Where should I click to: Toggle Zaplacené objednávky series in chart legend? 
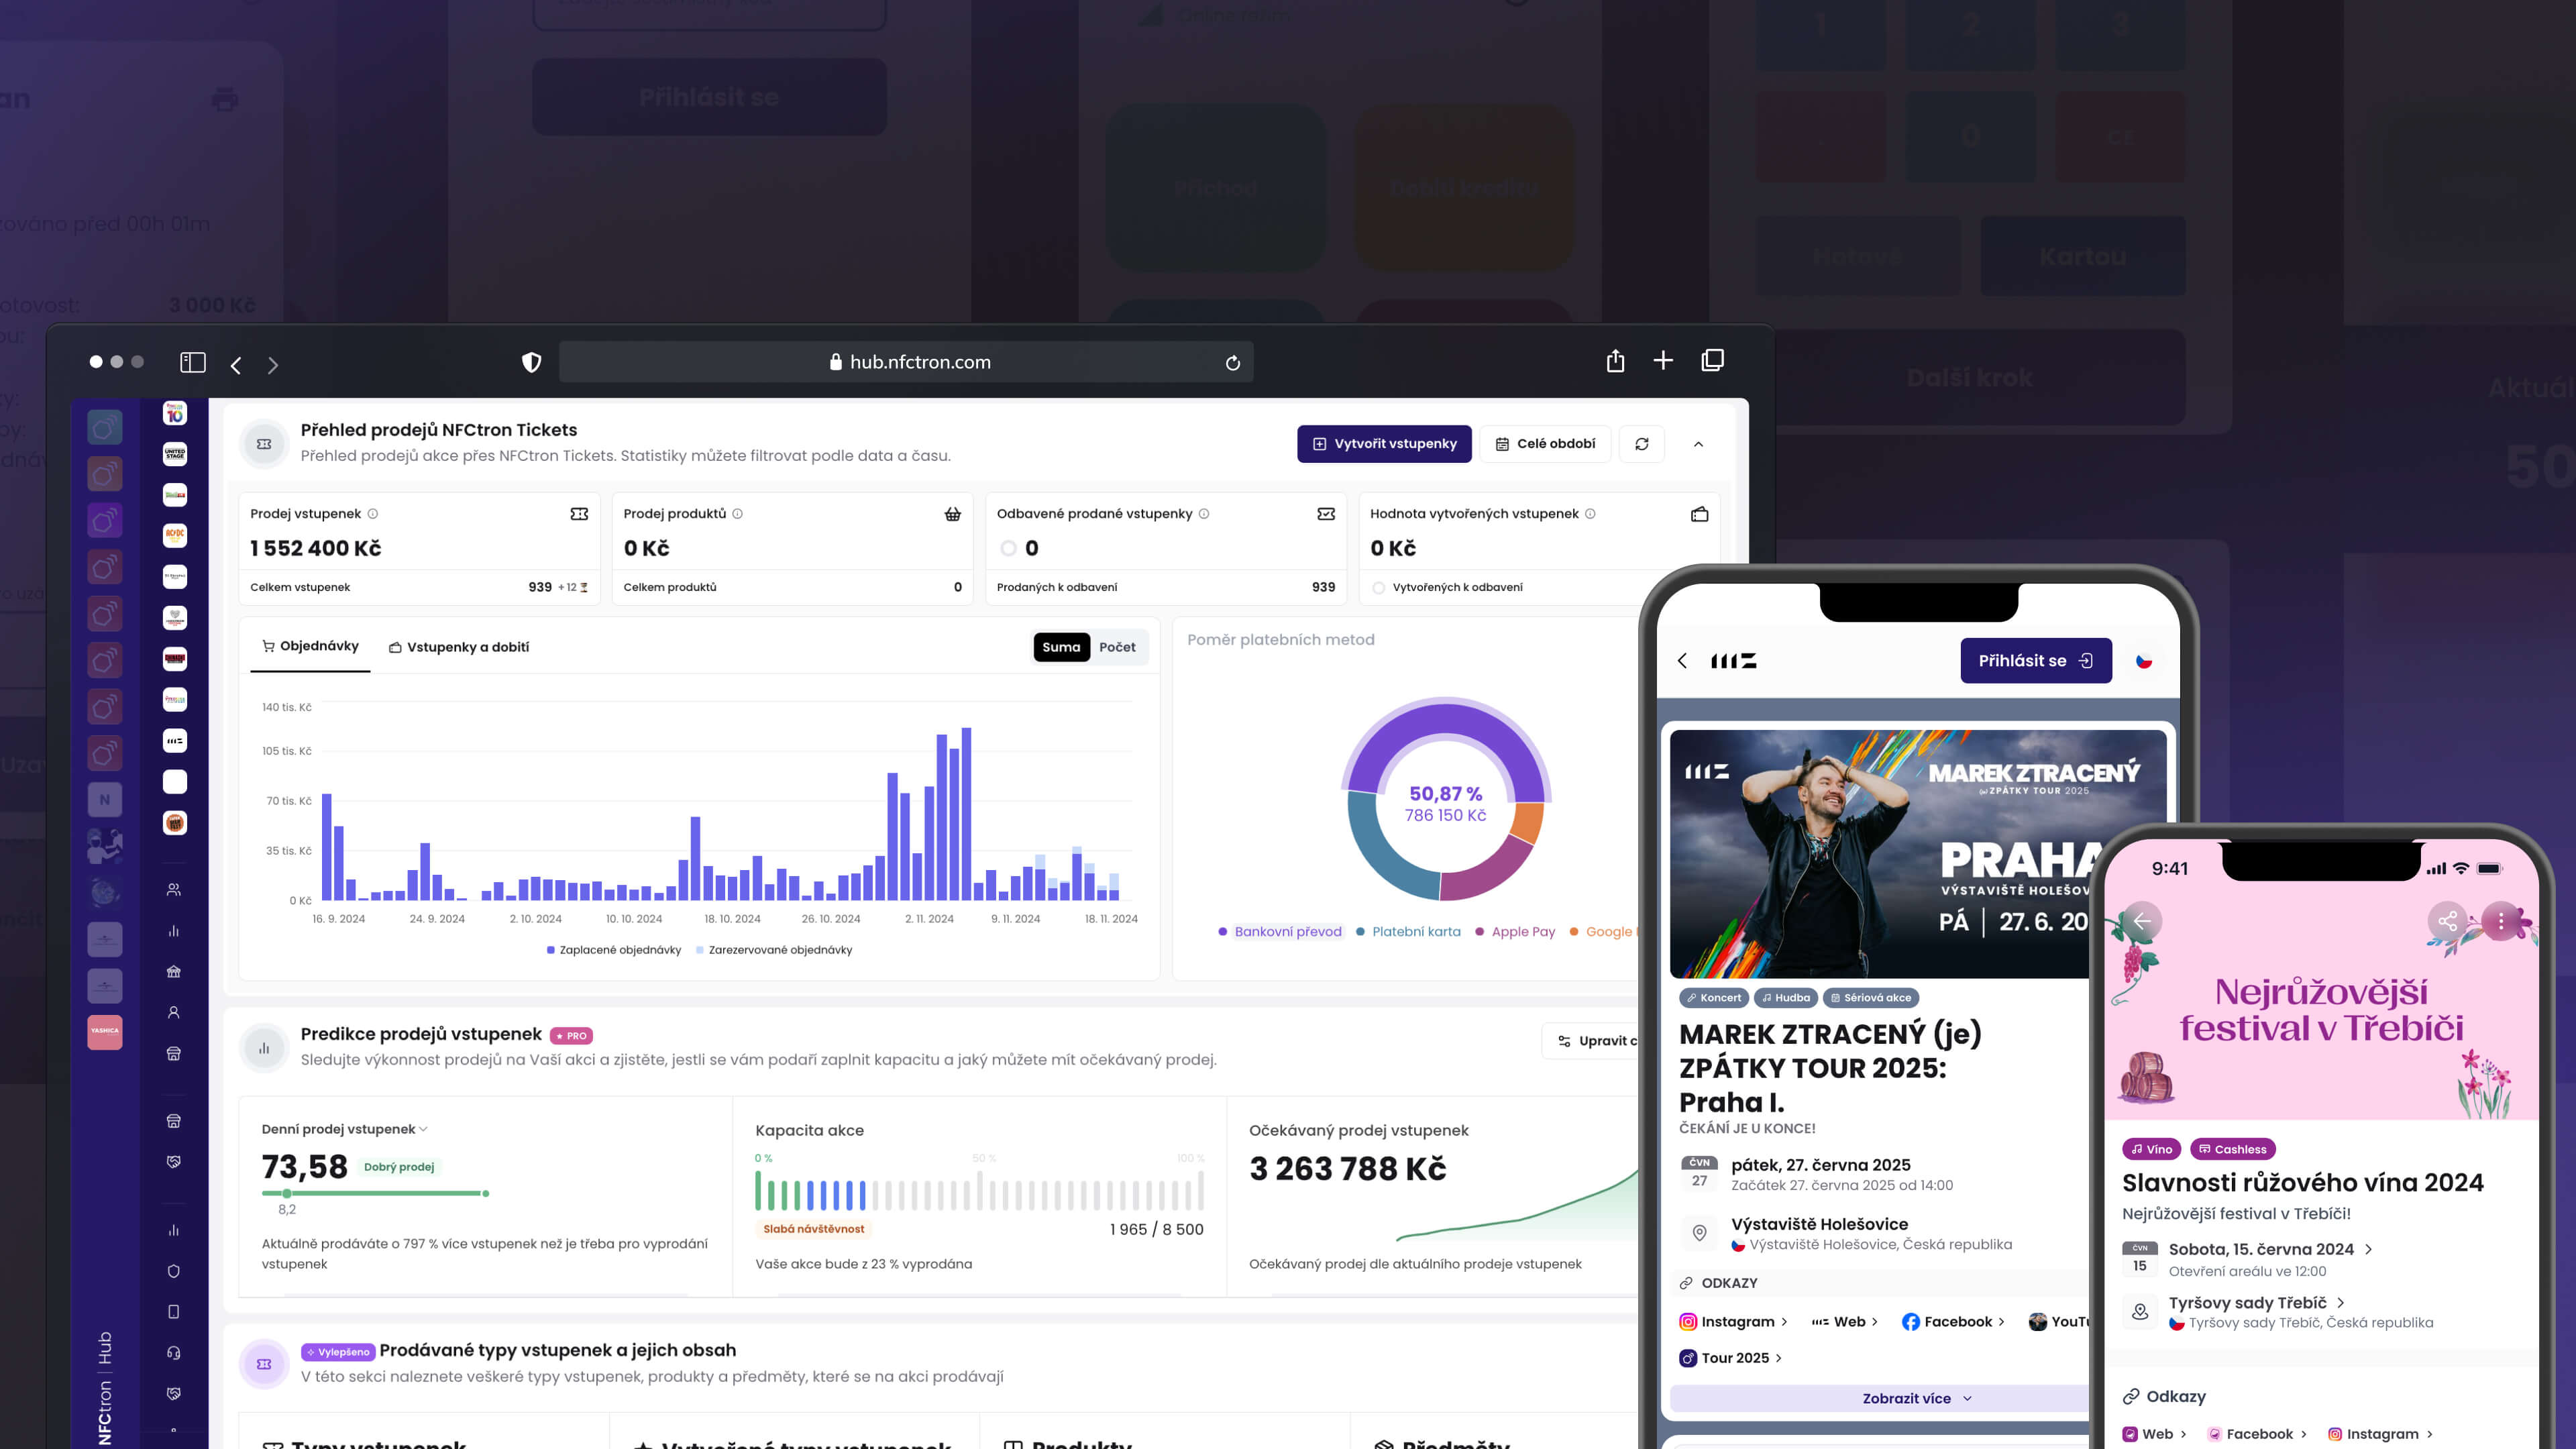614,950
